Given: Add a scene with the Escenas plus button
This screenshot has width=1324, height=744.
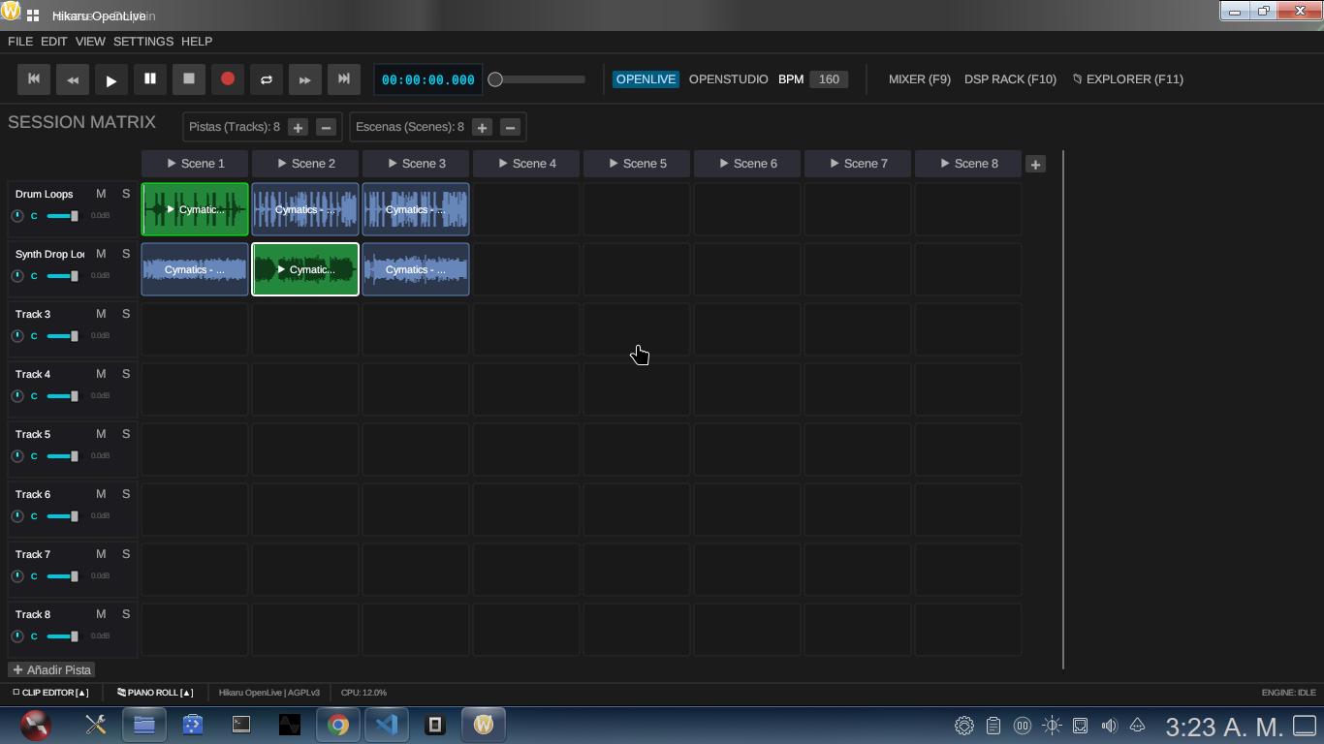Looking at the screenshot, I should 482,127.
